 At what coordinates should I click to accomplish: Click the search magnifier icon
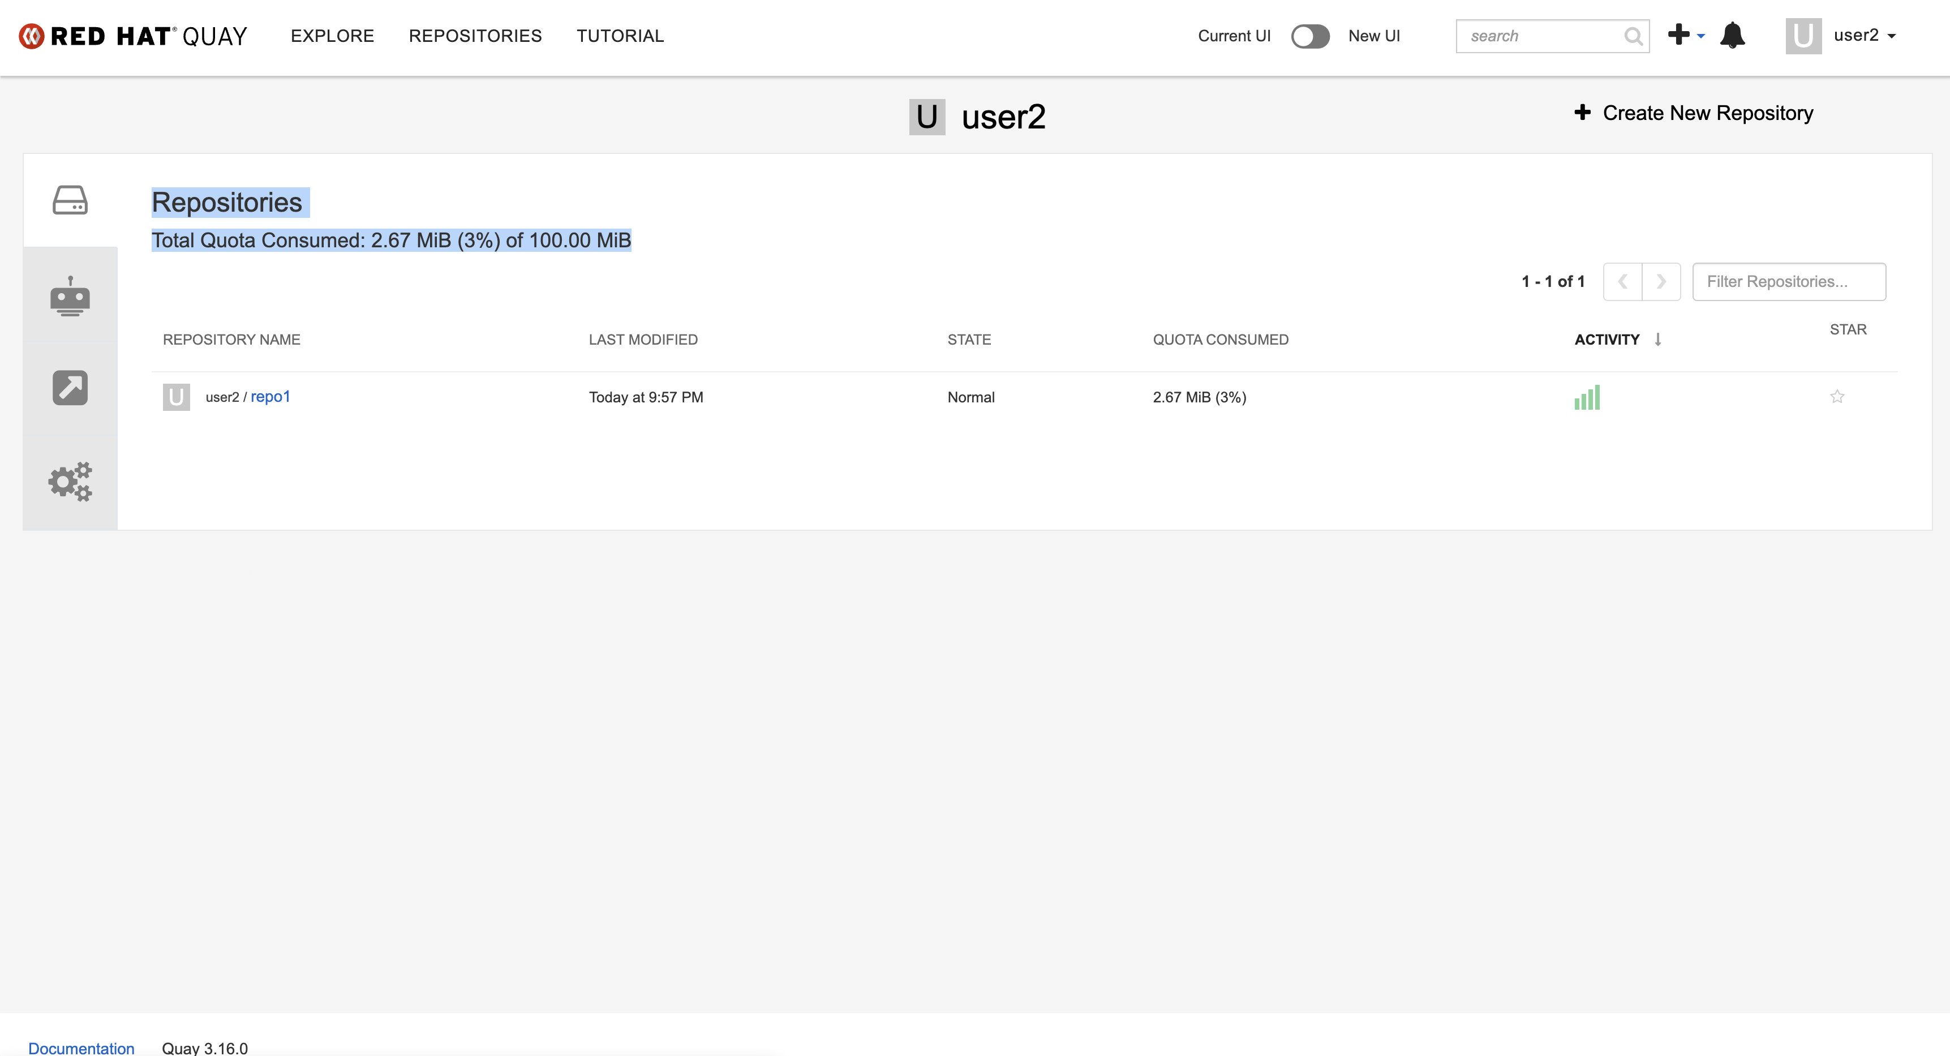(1633, 36)
